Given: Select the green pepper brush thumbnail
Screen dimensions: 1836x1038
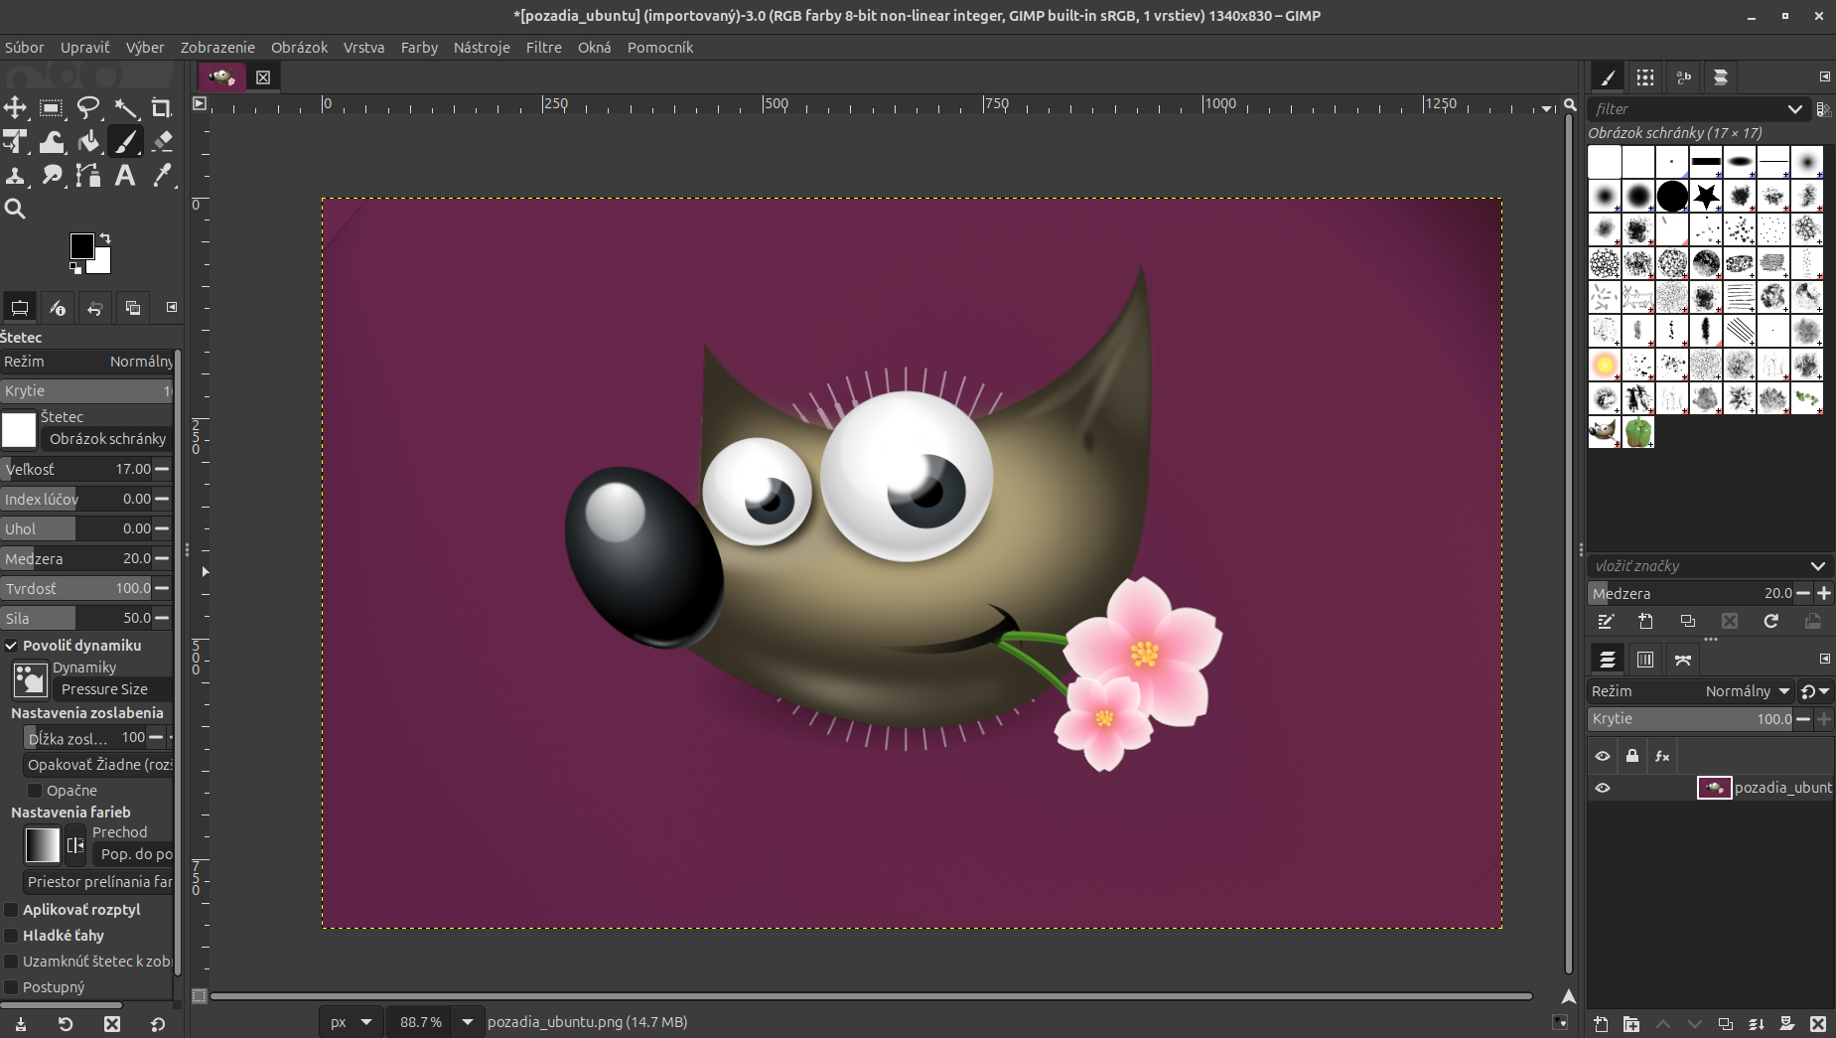Looking at the screenshot, I should [x=1638, y=432].
